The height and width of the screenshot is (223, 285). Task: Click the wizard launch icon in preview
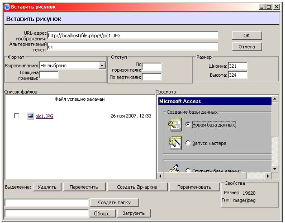[175, 143]
